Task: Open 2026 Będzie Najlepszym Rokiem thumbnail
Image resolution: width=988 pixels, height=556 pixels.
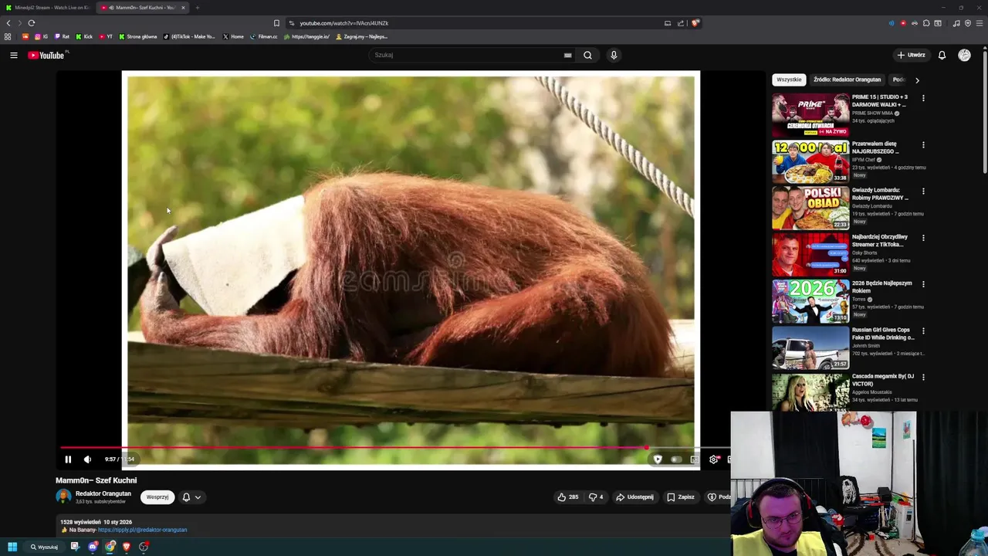Action: tap(810, 301)
